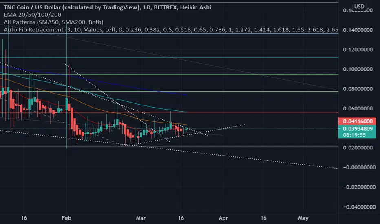Click the 0.12000000 price axis label
The image size is (380, 224).
pos(358,50)
